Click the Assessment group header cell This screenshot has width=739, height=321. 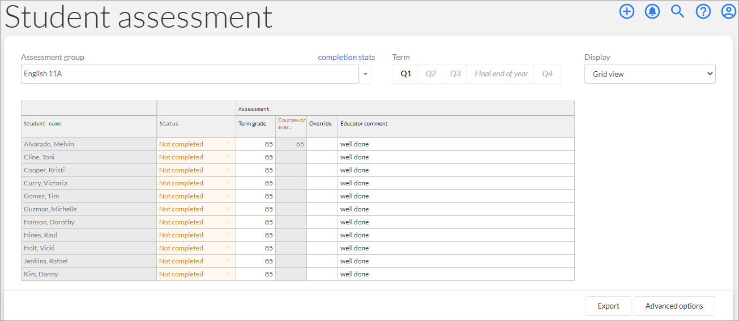(x=405, y=109)
